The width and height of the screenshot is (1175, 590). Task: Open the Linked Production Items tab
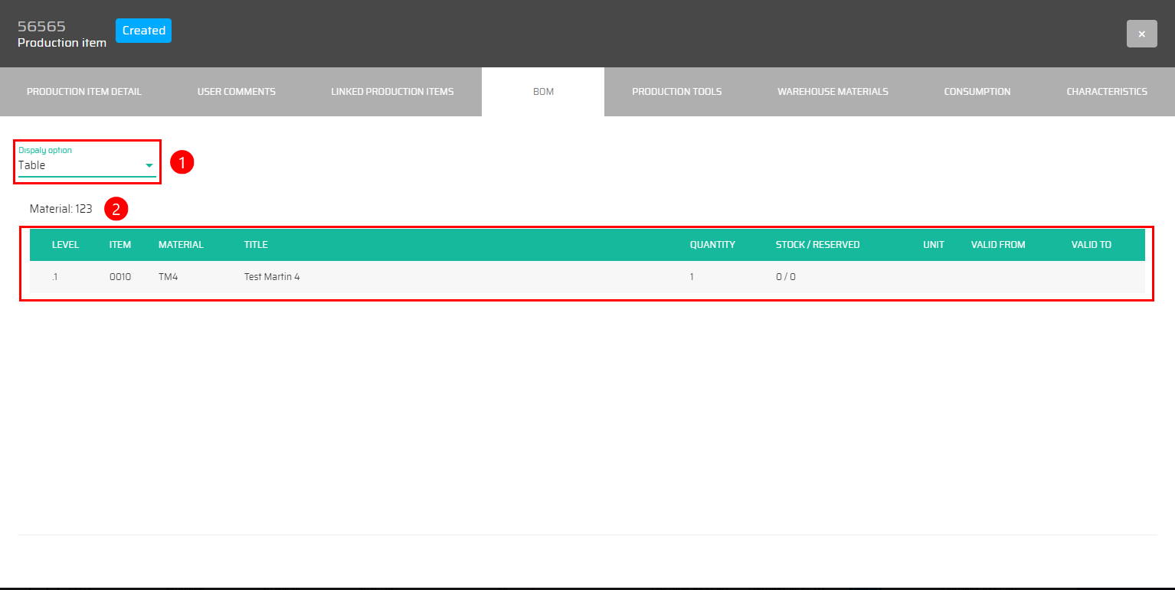(x=392, y=92)
